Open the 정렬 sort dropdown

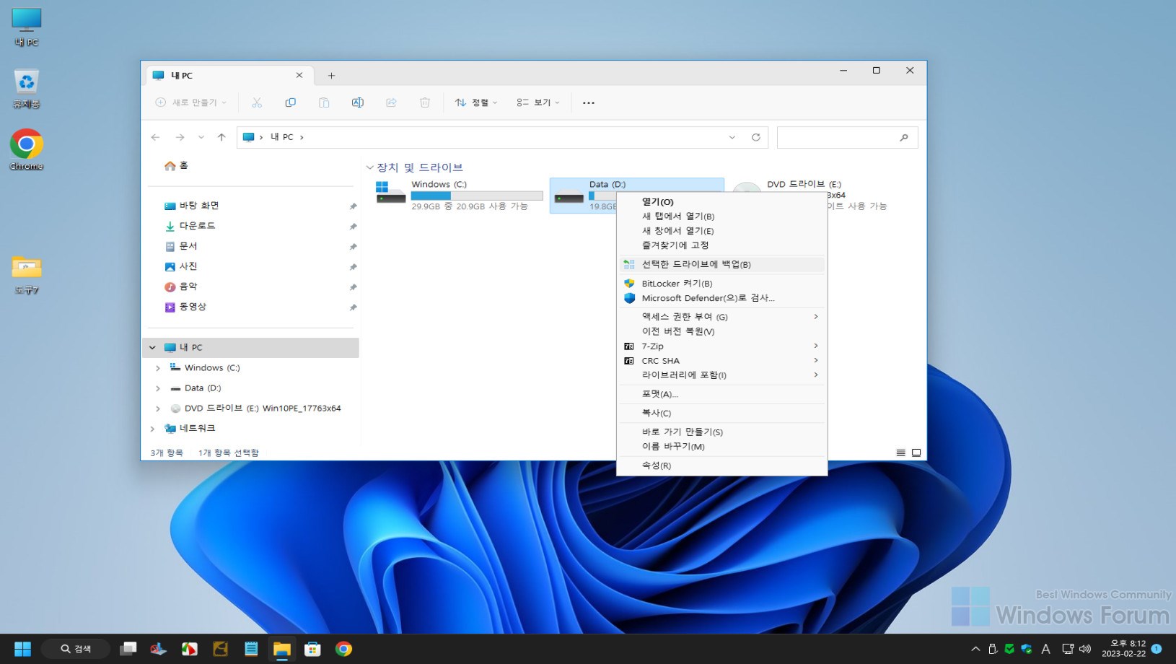coord(476,102)
